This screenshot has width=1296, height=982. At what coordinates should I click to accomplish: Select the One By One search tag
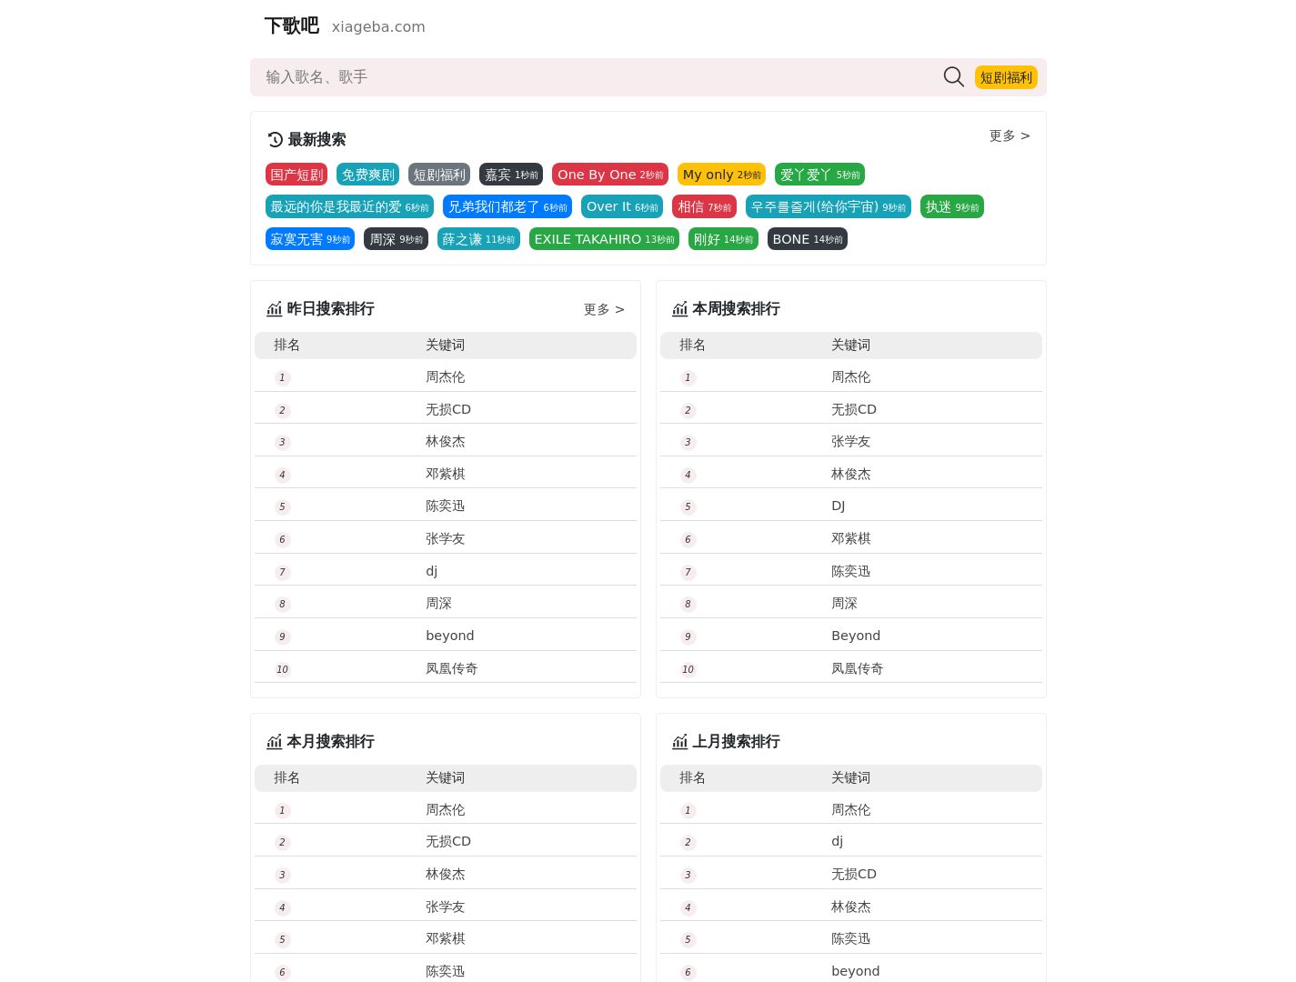(610, 175)
